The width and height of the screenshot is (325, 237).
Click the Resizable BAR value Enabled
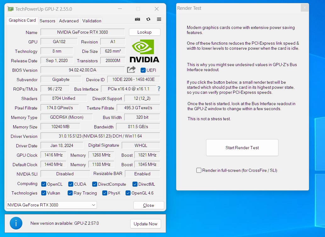coord(143,174)
